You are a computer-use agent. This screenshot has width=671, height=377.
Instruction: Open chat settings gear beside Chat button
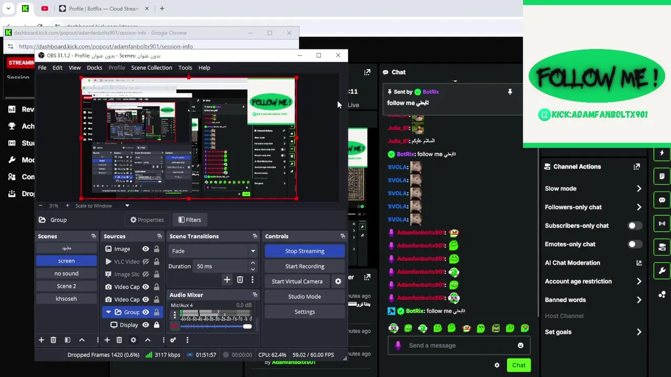[x=497, y=365]
